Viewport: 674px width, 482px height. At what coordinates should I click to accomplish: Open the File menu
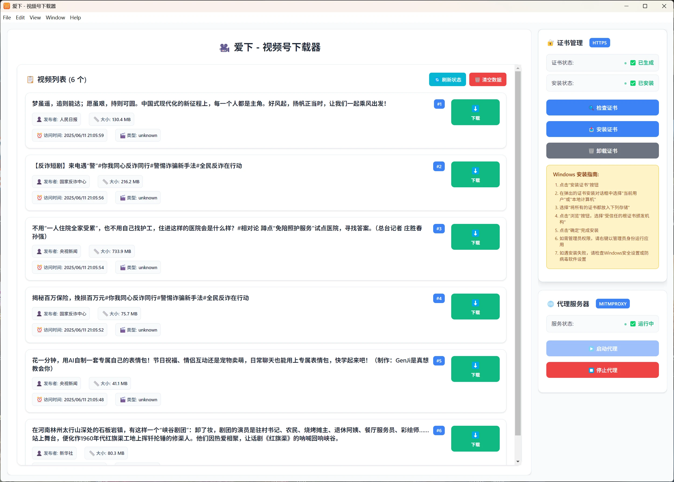click(x=7, y=17)
